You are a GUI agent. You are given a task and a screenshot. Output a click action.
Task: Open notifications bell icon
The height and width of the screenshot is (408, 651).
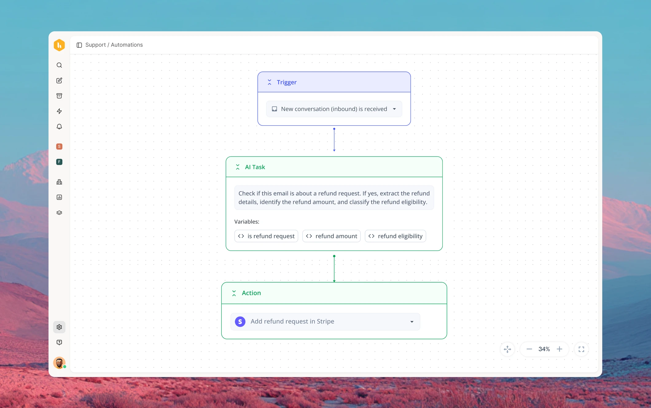point(59,127)
